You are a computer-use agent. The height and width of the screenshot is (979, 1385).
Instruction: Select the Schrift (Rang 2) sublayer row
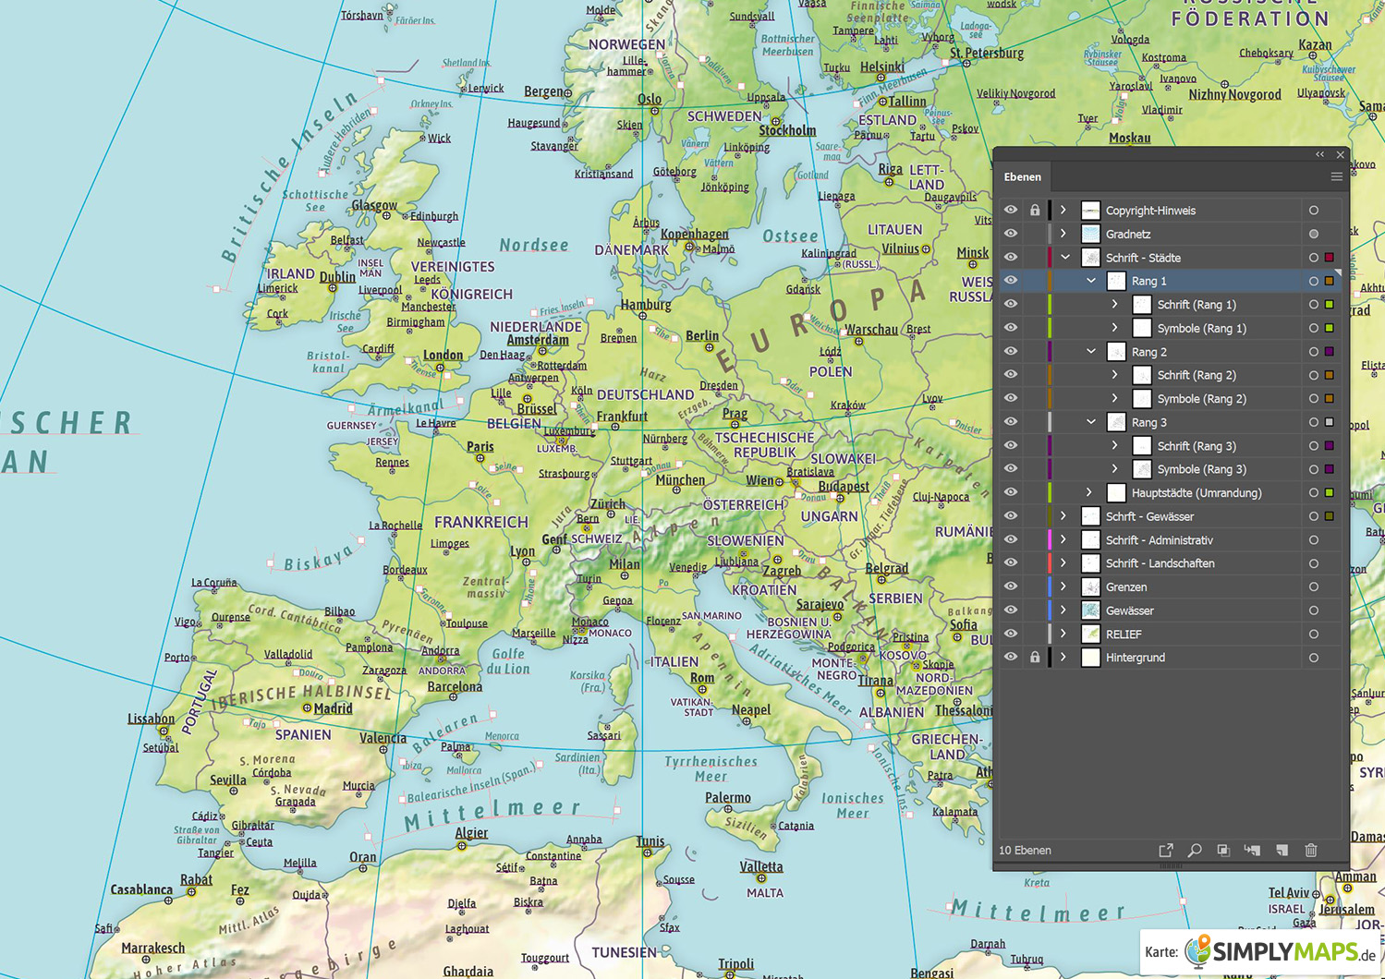(1171, 375)
